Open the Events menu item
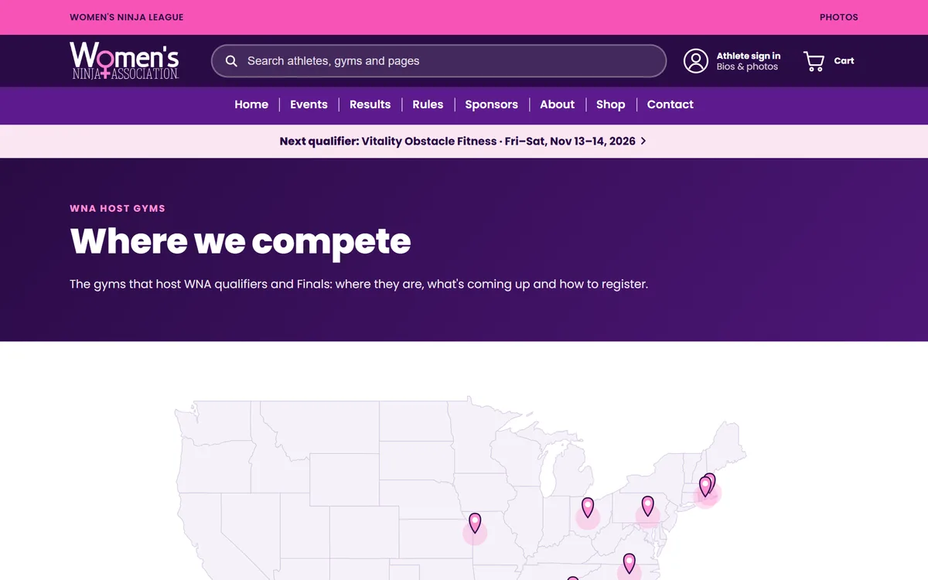Viewport: 928px width, 580px height. pos(309,104)
